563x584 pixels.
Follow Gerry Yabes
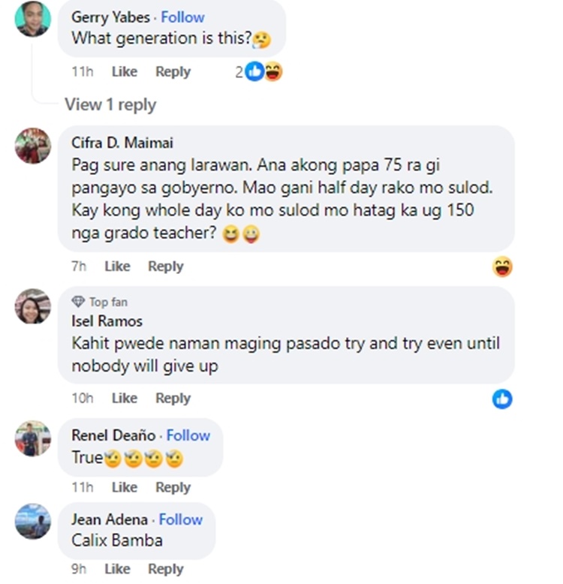[182, 17]
